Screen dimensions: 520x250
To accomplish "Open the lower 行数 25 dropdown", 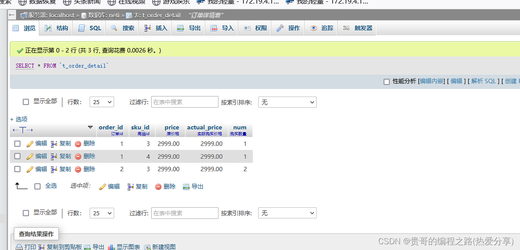I will (x=102, y=213).
